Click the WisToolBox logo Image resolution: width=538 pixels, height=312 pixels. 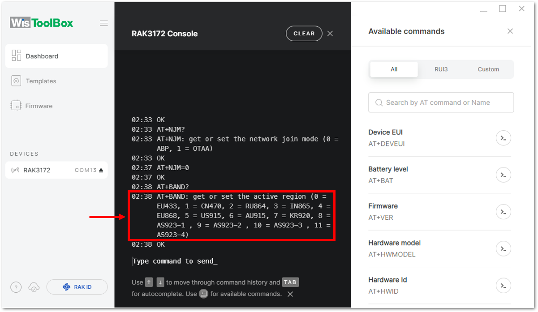point(42,23)
